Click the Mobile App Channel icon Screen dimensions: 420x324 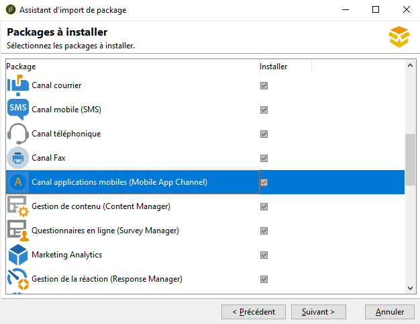pos(17,182)
